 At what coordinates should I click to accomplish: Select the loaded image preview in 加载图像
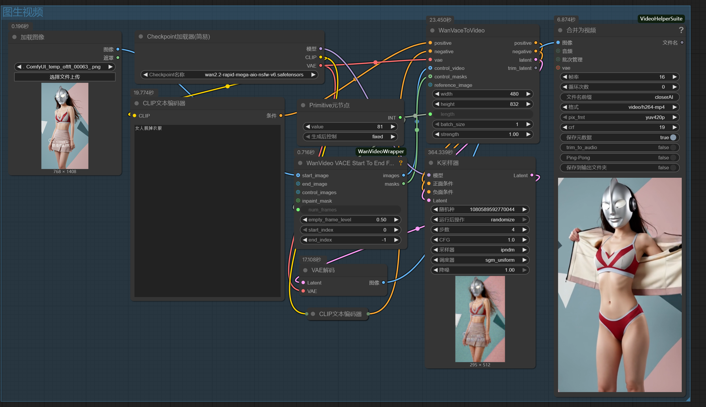[65, 126]
